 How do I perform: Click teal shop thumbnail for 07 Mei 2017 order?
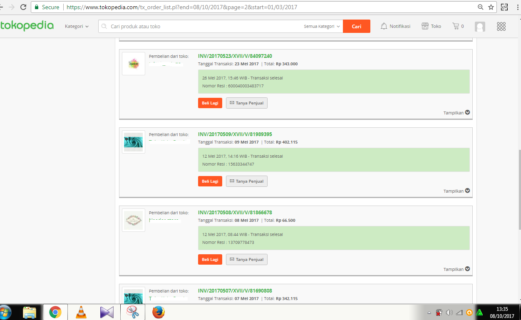[134, 295]
